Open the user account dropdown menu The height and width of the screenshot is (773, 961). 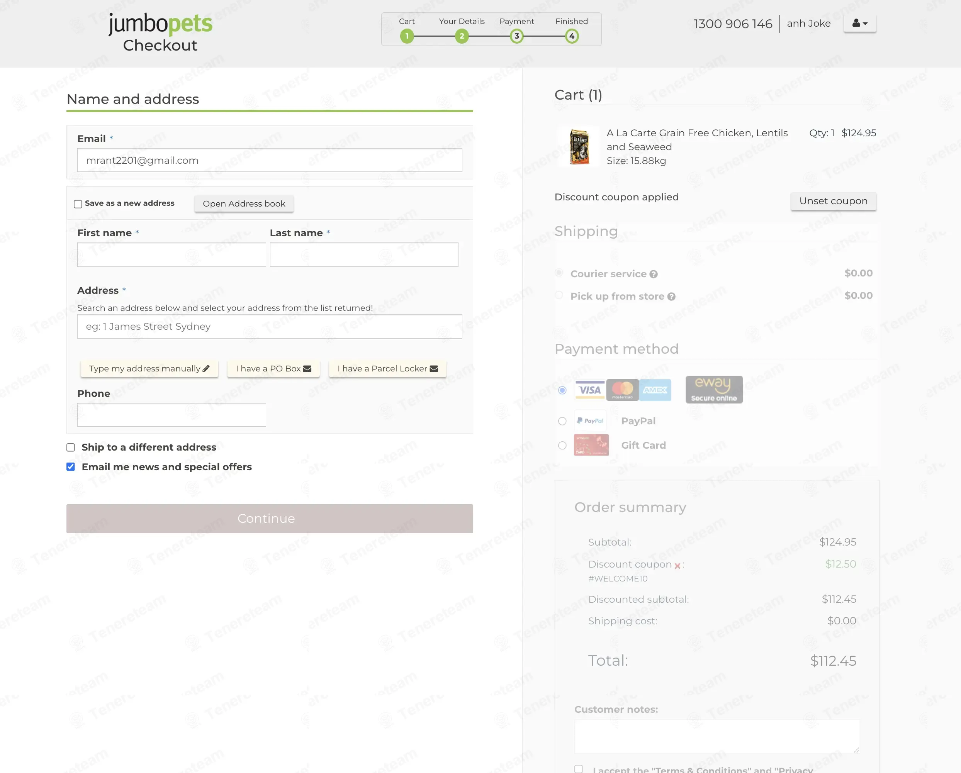(860, 24)
